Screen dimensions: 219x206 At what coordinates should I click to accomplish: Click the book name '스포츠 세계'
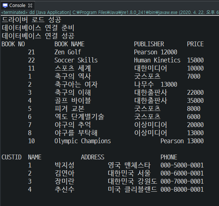pos(73,68)
